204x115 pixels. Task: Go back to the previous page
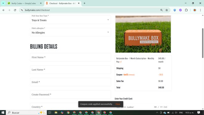4,10
